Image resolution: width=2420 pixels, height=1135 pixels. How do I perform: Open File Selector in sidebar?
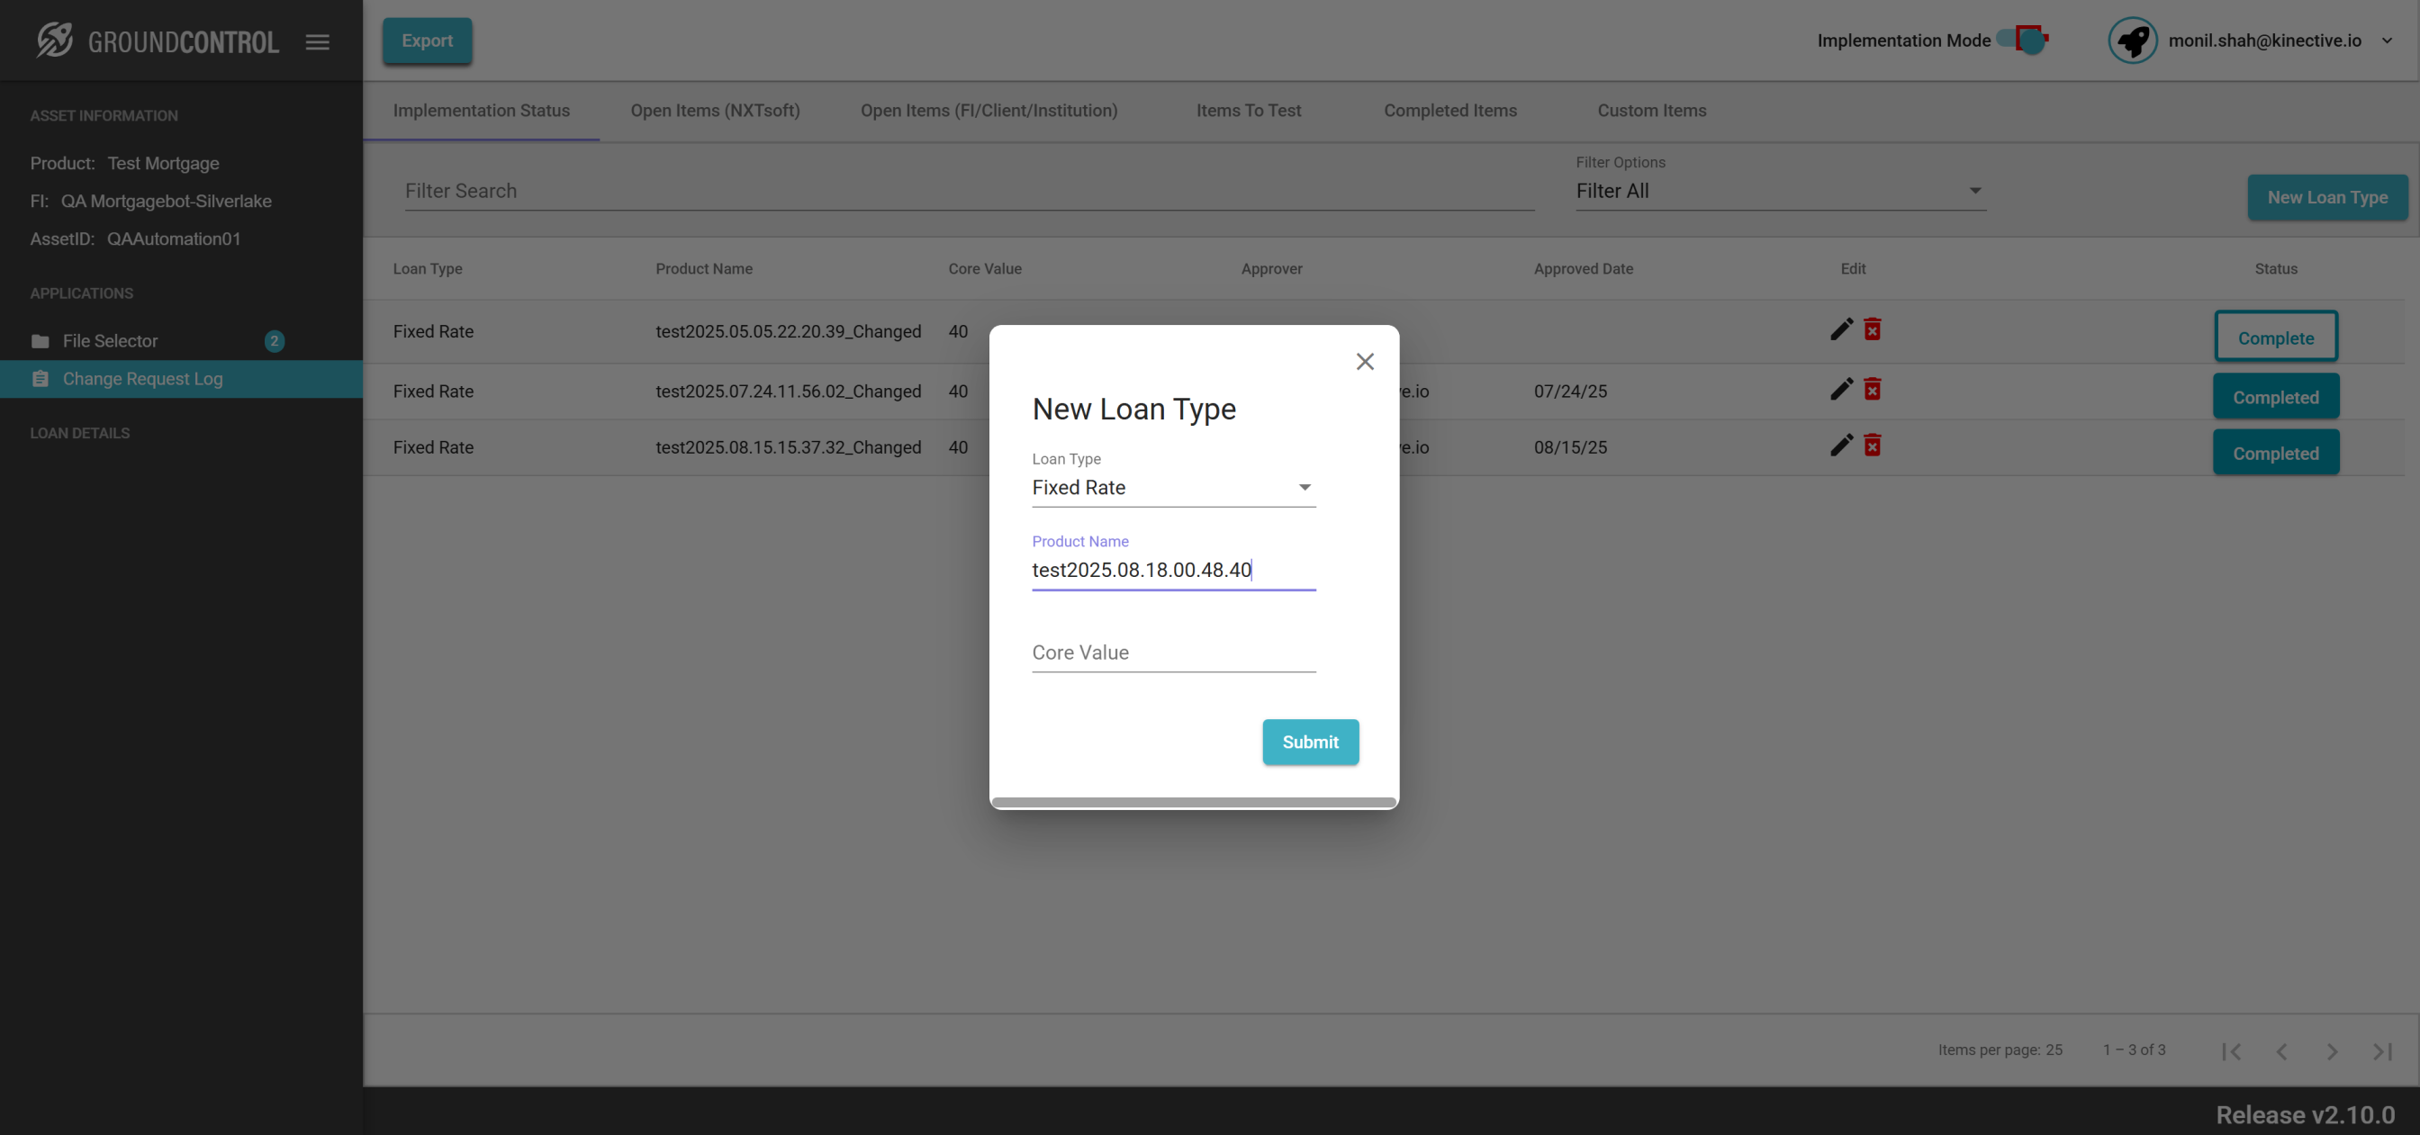click(110, 341)
